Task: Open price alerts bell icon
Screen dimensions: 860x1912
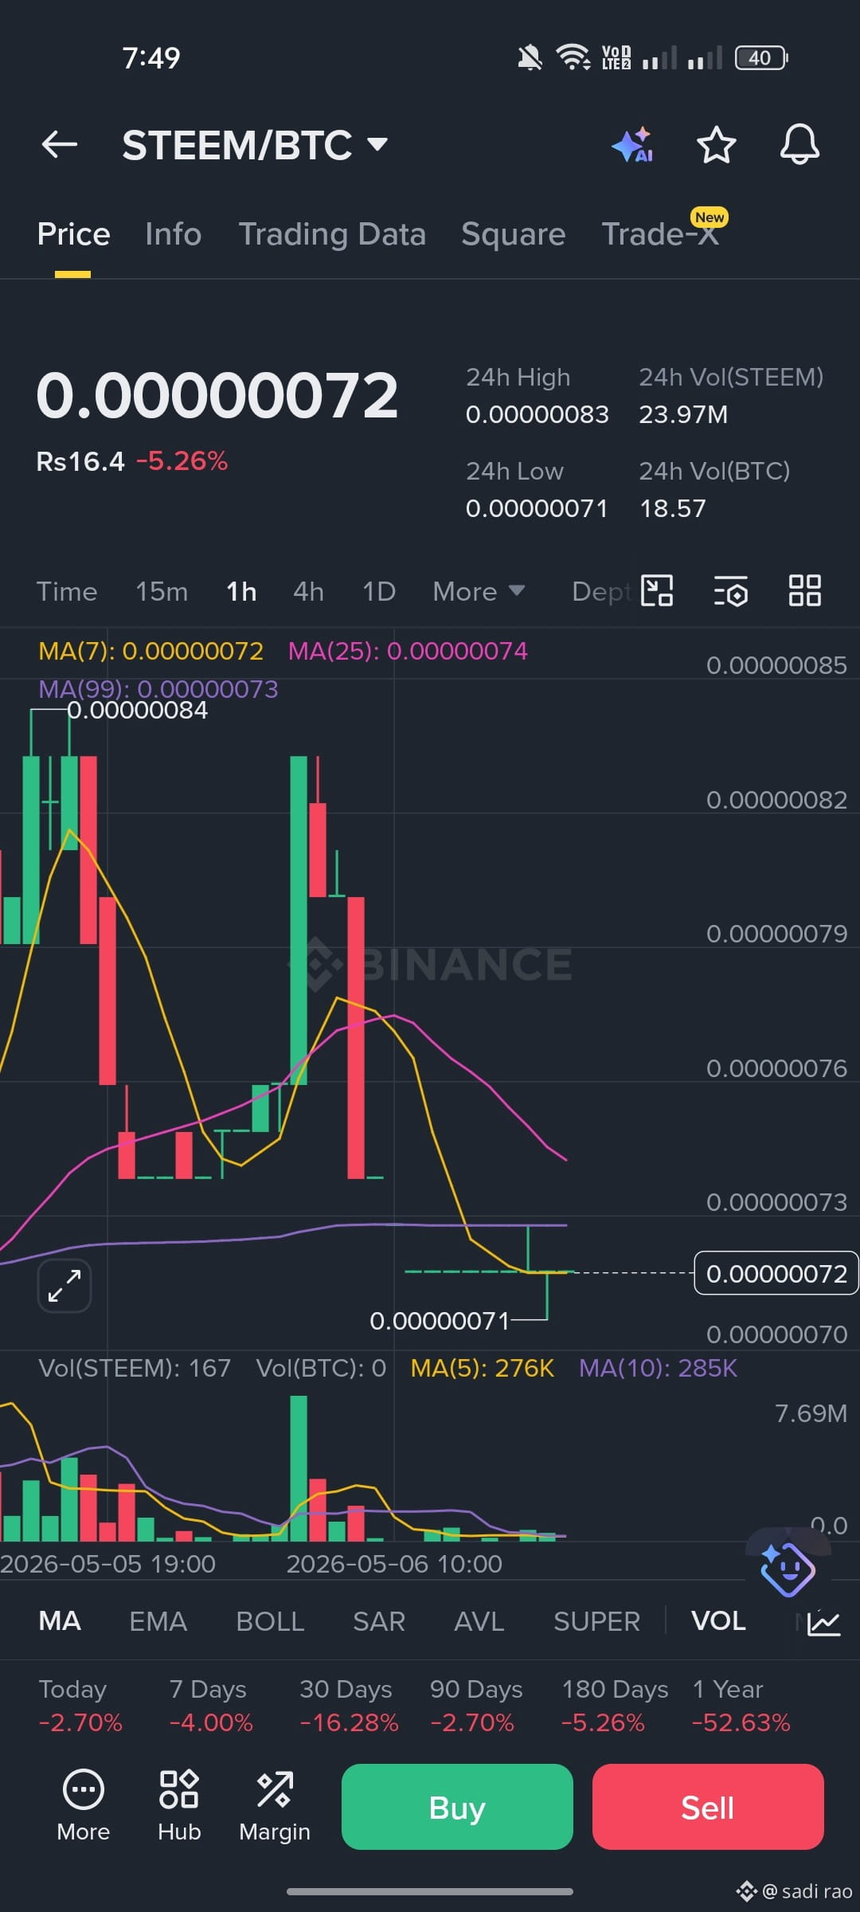Action: (x=799, y=145)
